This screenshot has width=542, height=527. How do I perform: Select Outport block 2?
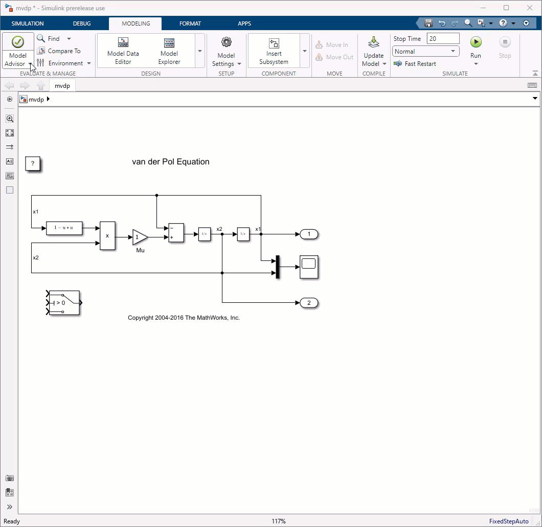309,303
